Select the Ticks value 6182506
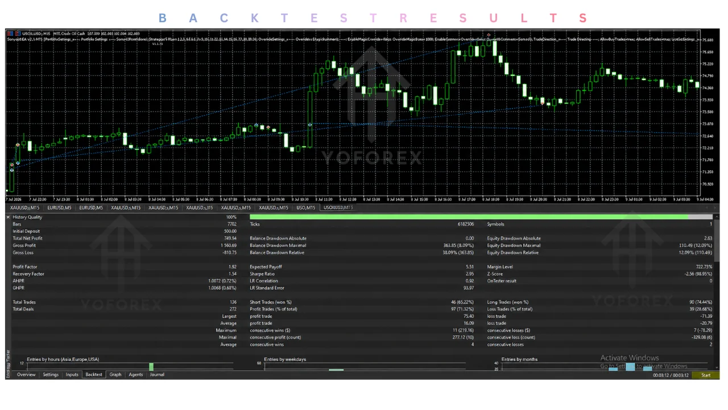728x410 pixels. [x=466, y=224]
